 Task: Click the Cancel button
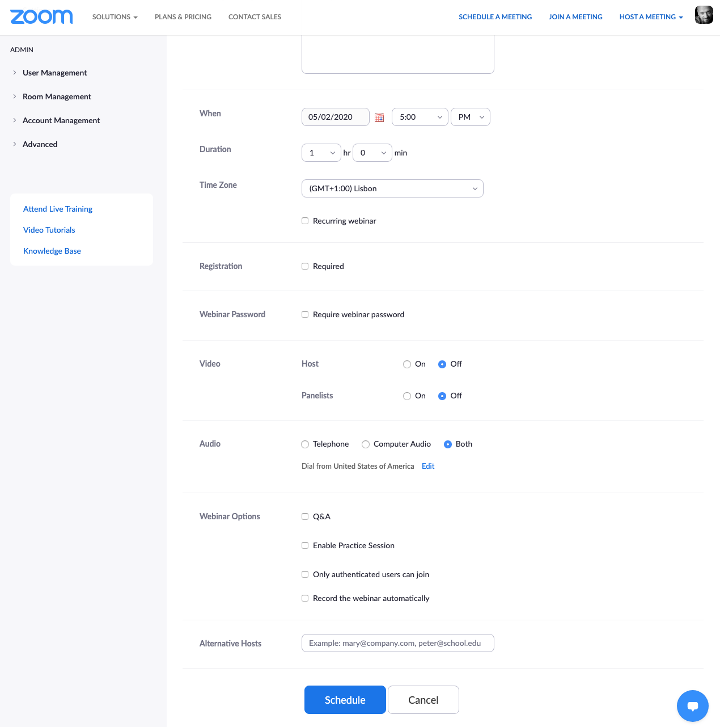[x=423, y=700]
